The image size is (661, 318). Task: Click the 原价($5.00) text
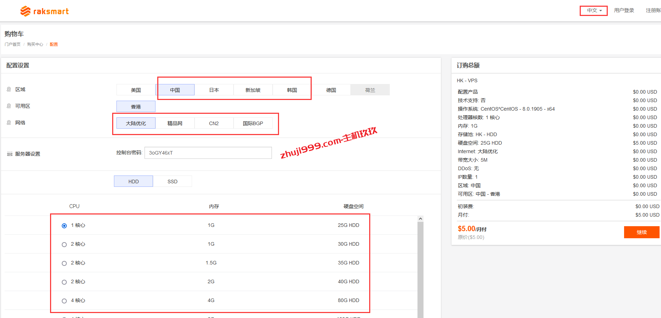(x=471, y=237)
